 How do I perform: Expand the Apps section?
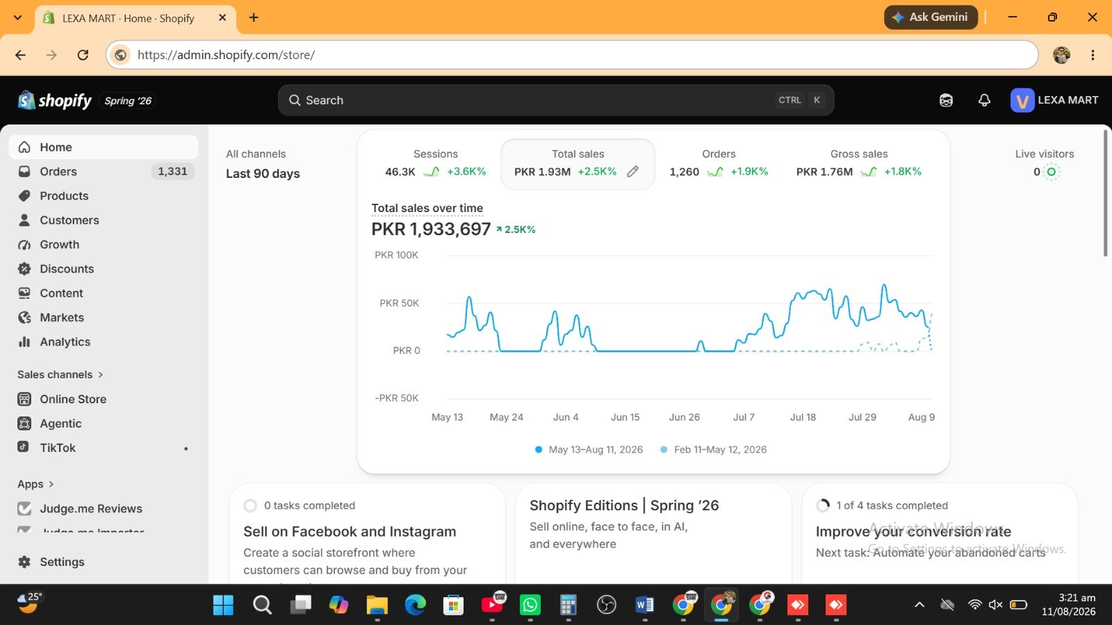click(x=35, y=484)
